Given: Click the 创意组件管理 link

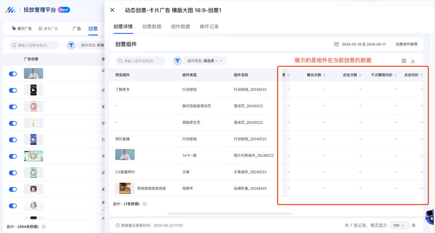Looking at the screenshot, I should 406,44.
